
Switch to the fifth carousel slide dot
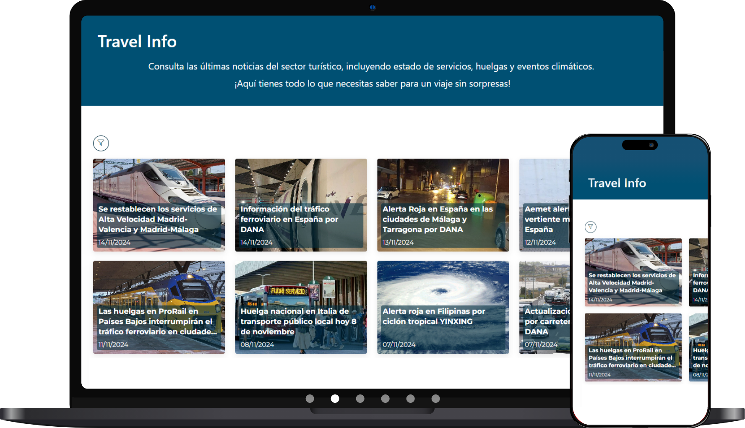(410, 399)
